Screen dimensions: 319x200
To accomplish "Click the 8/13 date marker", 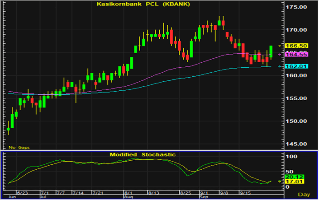I will (x=153, y=191).
